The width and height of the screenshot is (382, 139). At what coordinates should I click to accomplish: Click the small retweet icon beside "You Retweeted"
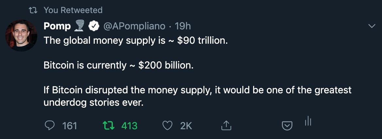coord(33,10)
